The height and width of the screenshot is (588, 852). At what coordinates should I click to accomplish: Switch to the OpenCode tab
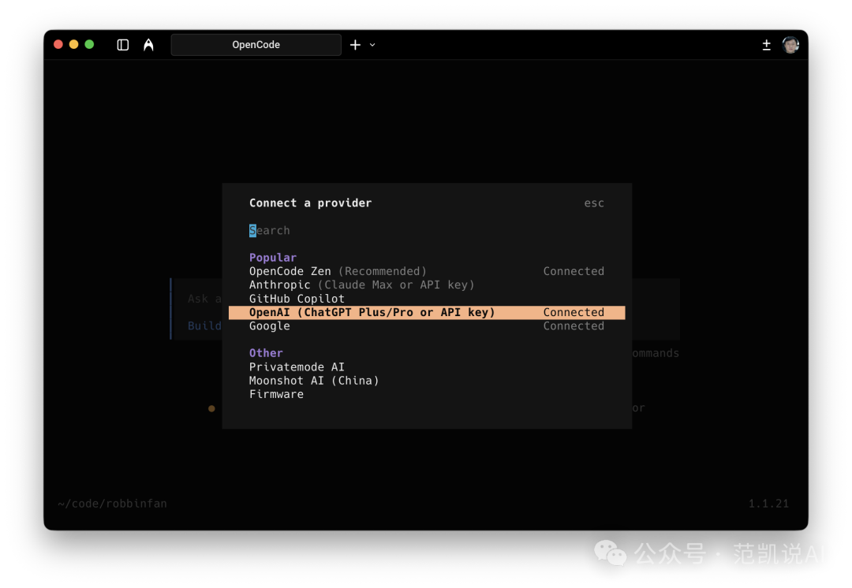(256, 45)
